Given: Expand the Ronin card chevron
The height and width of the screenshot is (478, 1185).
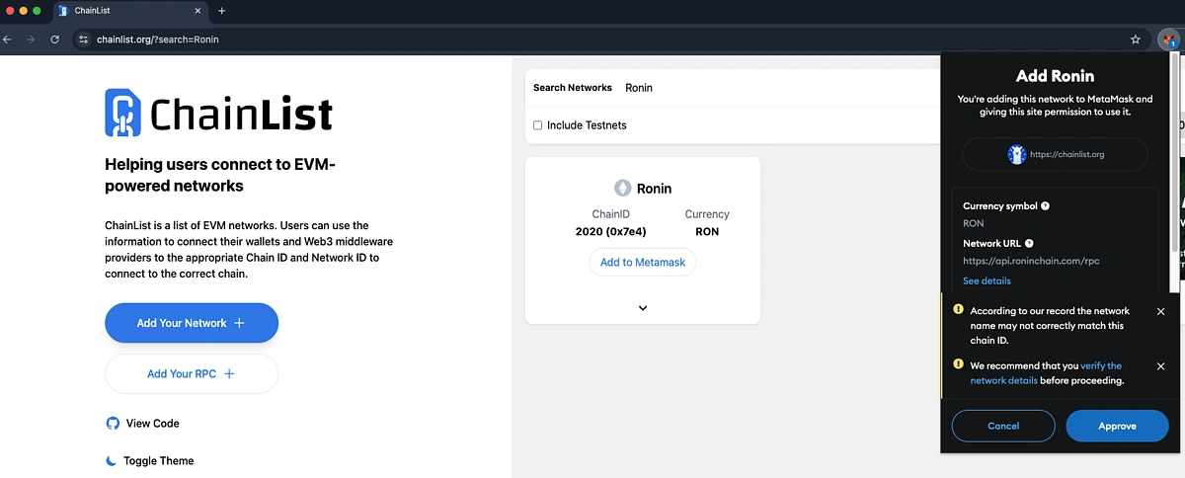Looking at the screenshot, I should coord(643,308).
